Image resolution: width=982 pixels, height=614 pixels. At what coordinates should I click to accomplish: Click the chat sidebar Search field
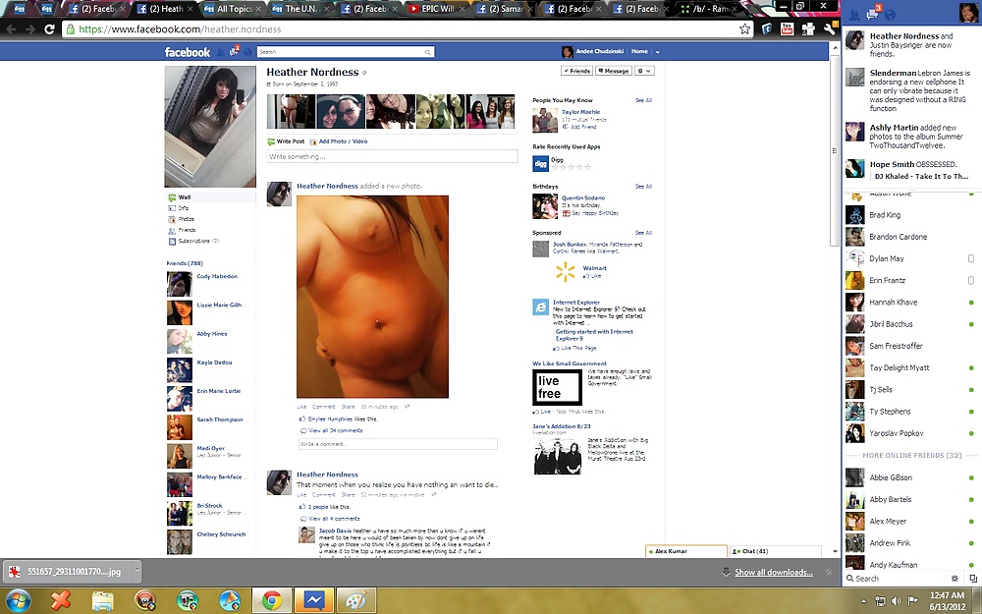896,579
